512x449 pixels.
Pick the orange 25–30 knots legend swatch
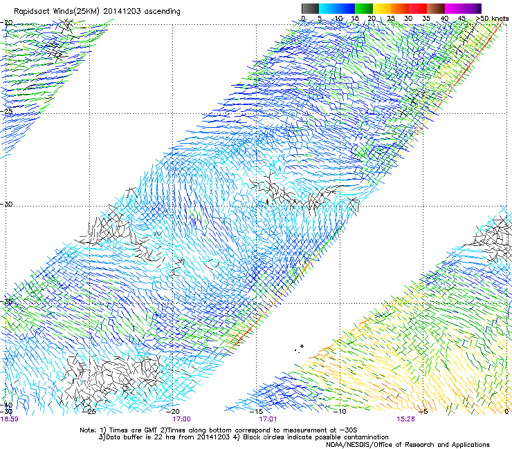[x=400, y=8]
